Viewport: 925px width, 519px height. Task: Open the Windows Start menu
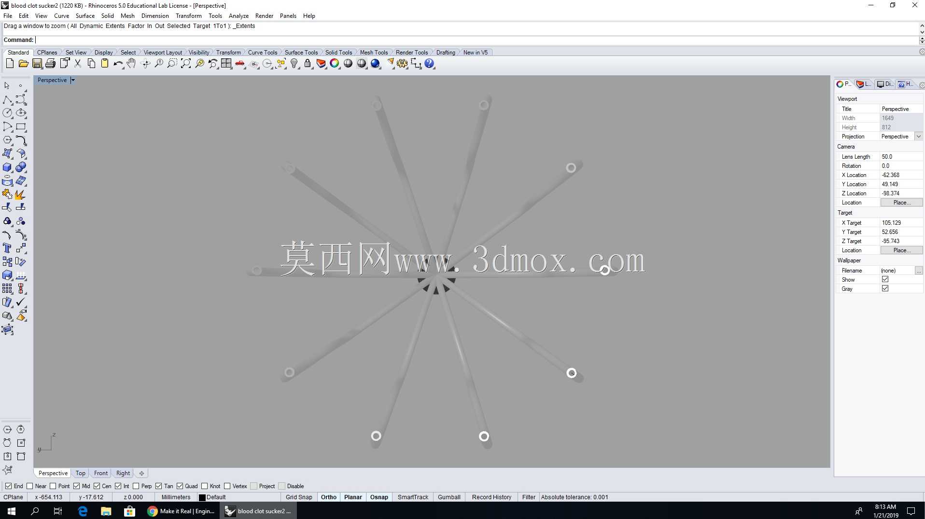12,511
